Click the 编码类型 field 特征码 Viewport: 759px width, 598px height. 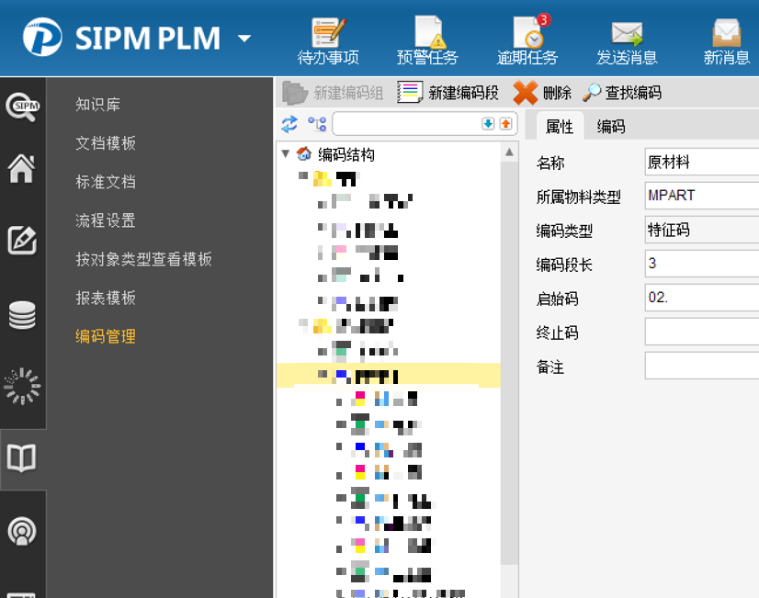tap(702, 230)
